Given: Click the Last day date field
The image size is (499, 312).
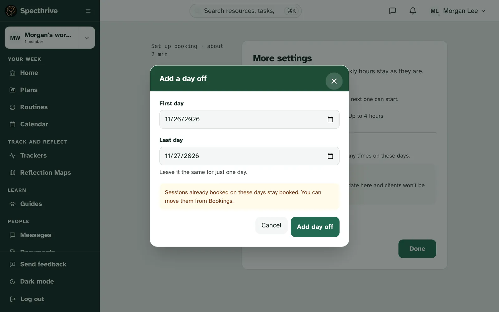Looking at the screenshot, I should pos(249,156).
